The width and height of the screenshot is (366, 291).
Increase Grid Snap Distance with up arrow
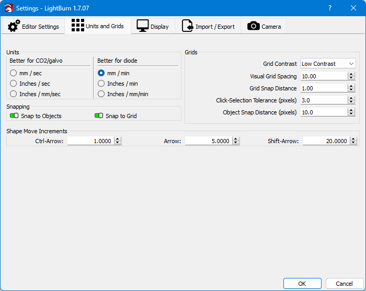(x=351, y=86)
